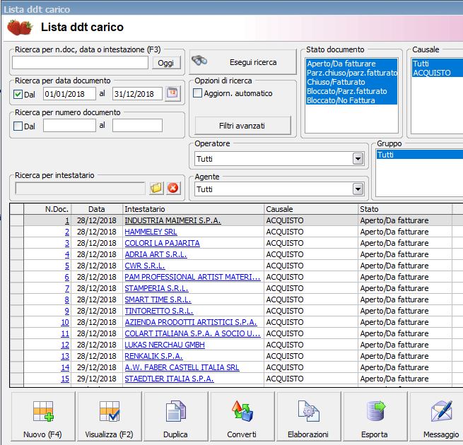
Task: Click the Oggi button
Action: click(166, 63)
